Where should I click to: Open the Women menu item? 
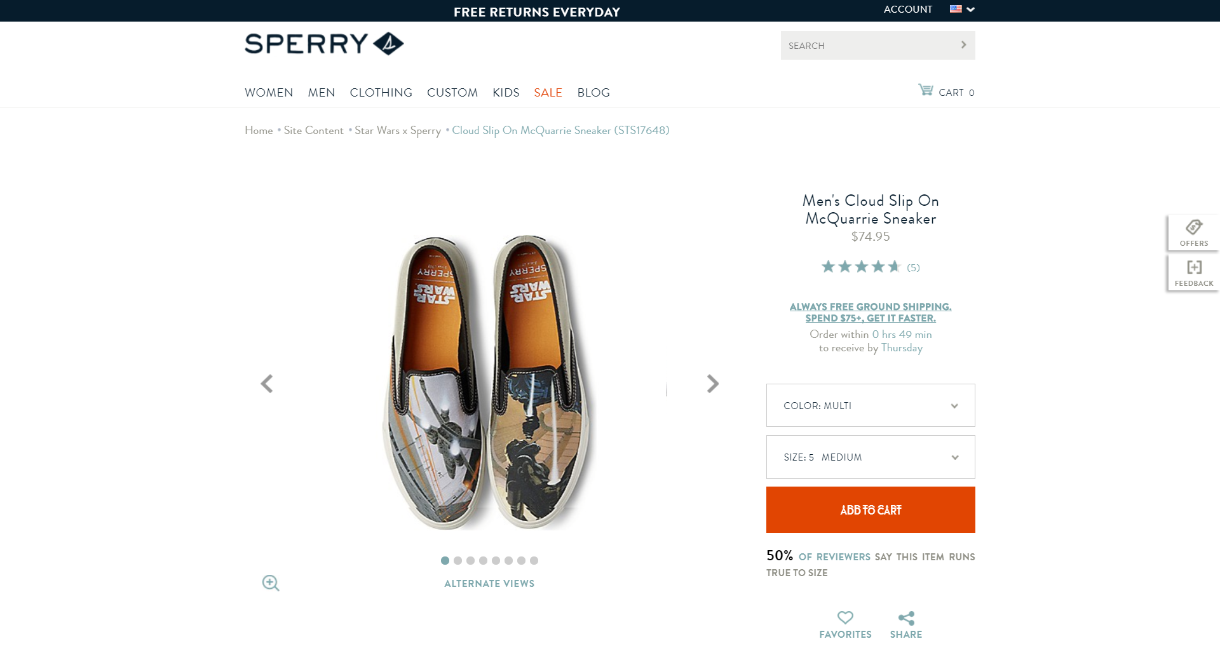point(269,93)
